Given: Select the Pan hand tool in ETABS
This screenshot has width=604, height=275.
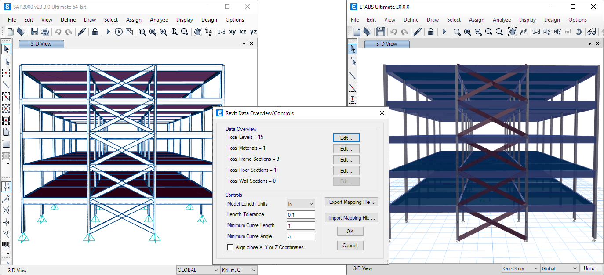Looking at the screenshot, I should point(512,32).
